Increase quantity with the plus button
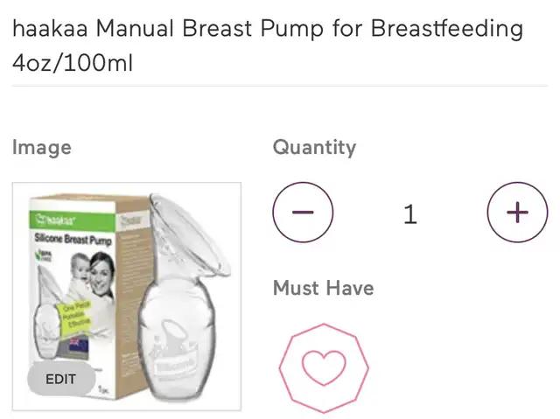The width and height of the screenshot is (560, 419). 517,213
